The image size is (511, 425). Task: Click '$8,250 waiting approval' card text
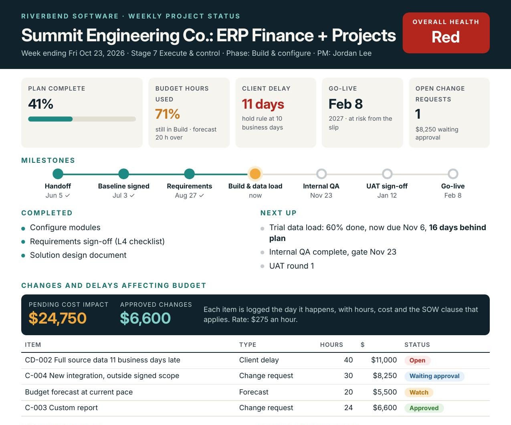[x=437, y=134]
